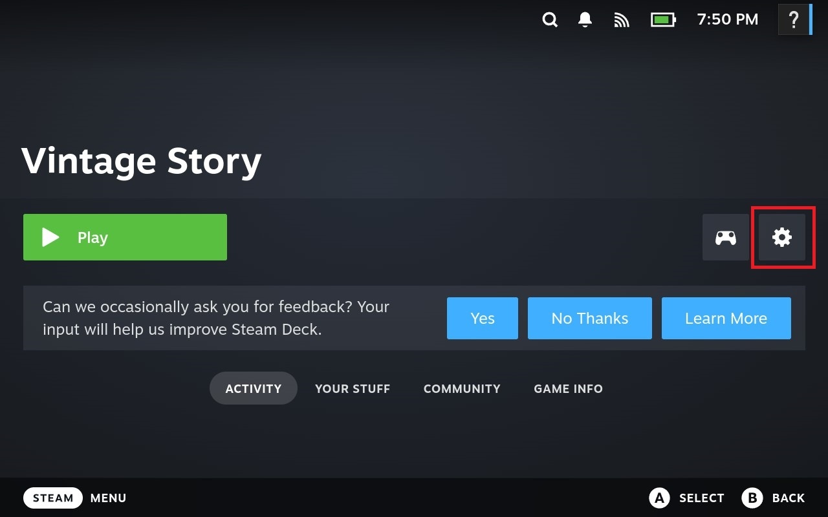
Task: Open game settings gear icon
Action: [x=782, y=238]
